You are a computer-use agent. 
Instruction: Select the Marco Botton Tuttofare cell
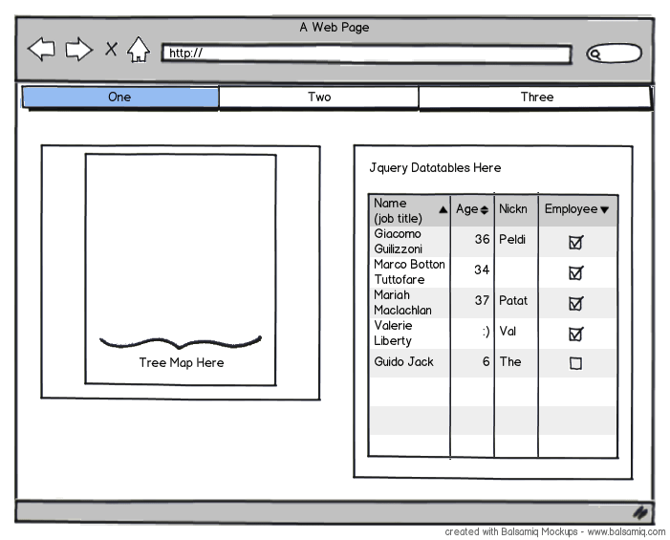pyautogui.click(x=409, y=272)
